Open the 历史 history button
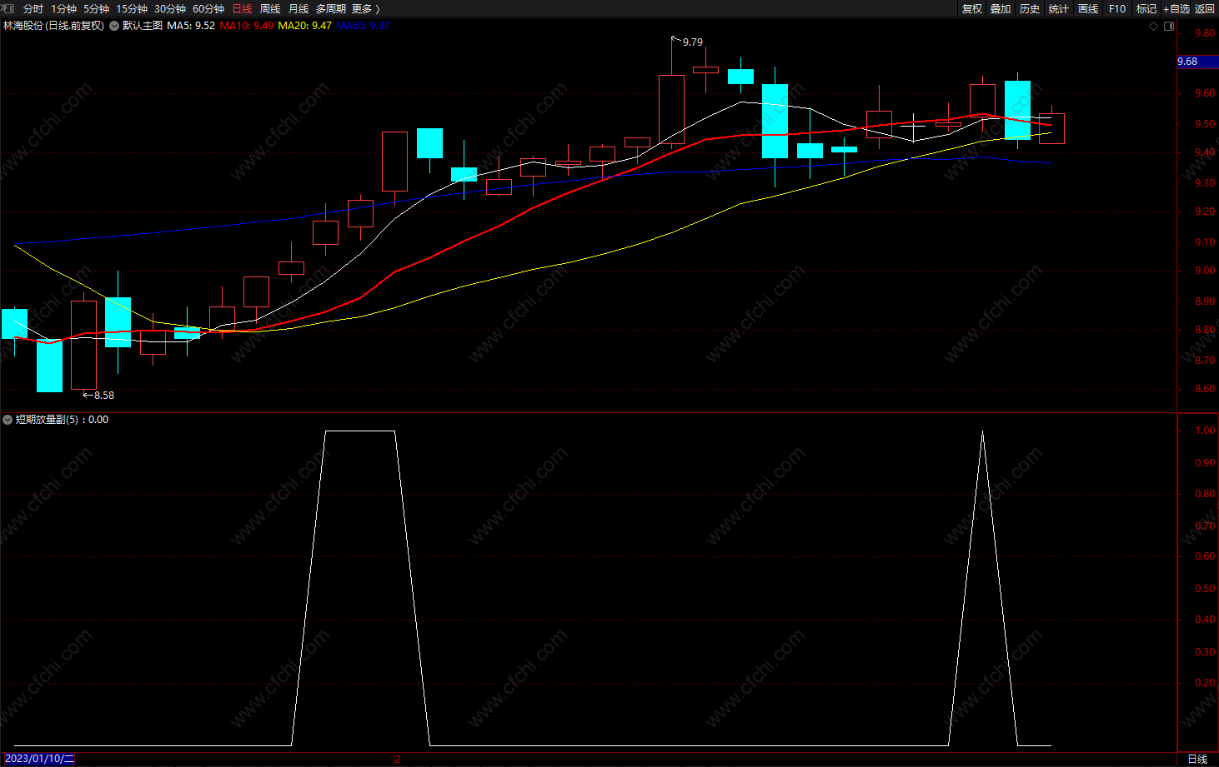The width and height of the screenshot is (1219, 767). click(x=1030, y=9)
